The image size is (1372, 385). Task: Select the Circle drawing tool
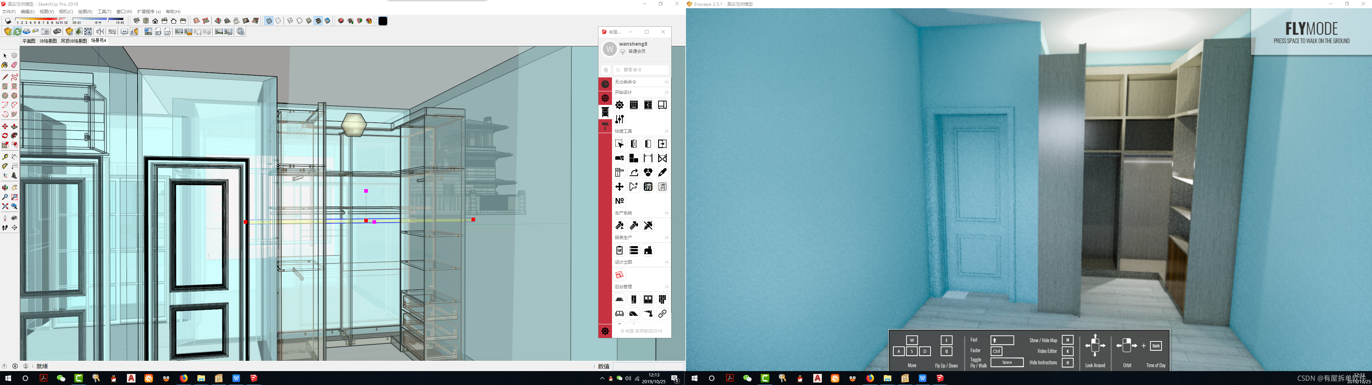point(5,96)
